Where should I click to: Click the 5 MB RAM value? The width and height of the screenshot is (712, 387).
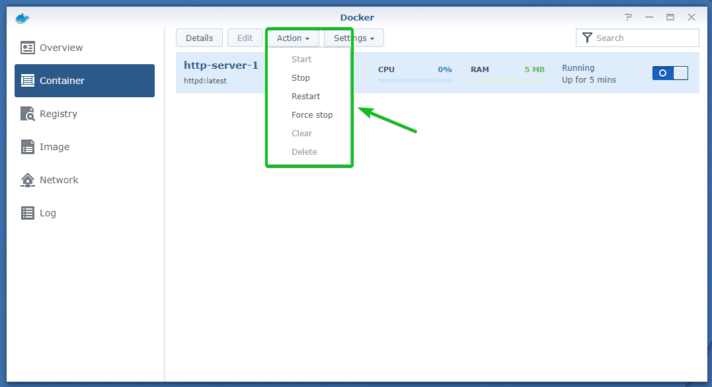coord(534,69)
